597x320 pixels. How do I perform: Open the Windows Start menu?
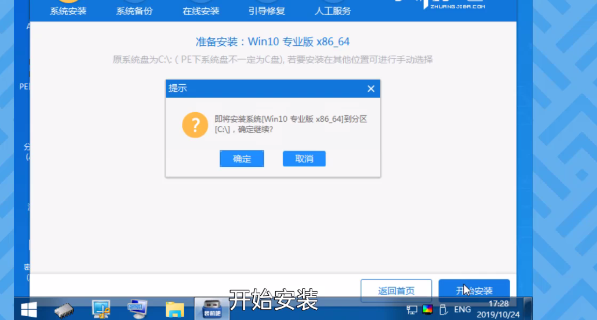click(x=29, y=309)
